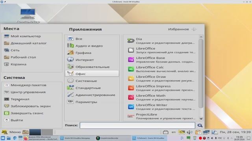Select 'Администрирование' category

92,95
